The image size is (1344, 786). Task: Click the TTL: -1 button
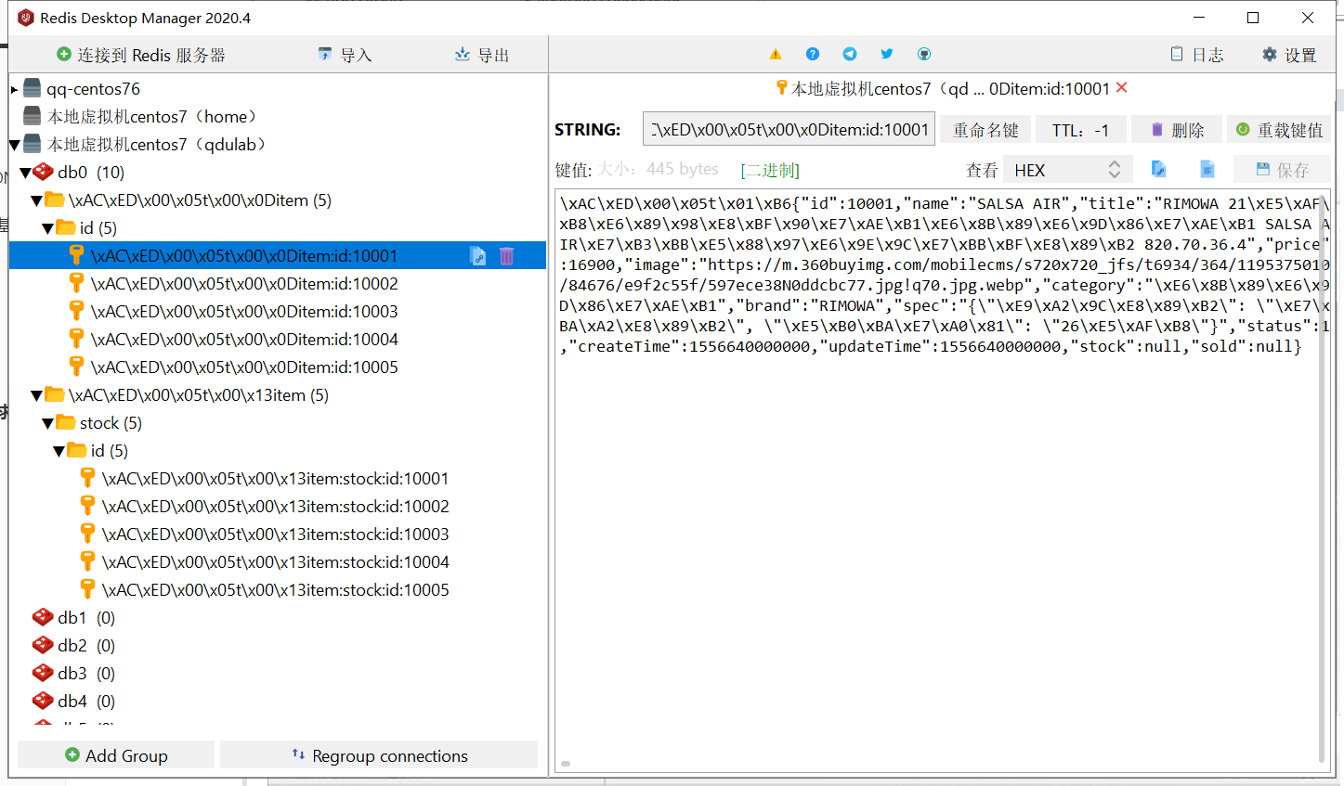1081,130
